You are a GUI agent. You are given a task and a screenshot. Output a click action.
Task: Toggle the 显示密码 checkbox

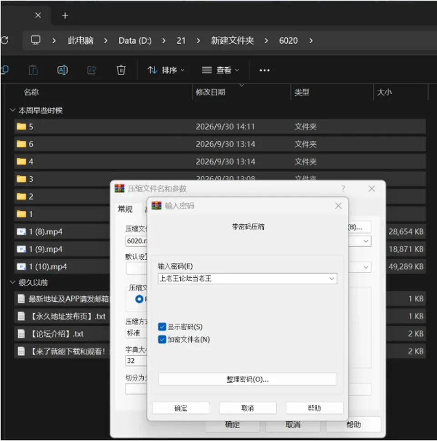coord(162,327)
